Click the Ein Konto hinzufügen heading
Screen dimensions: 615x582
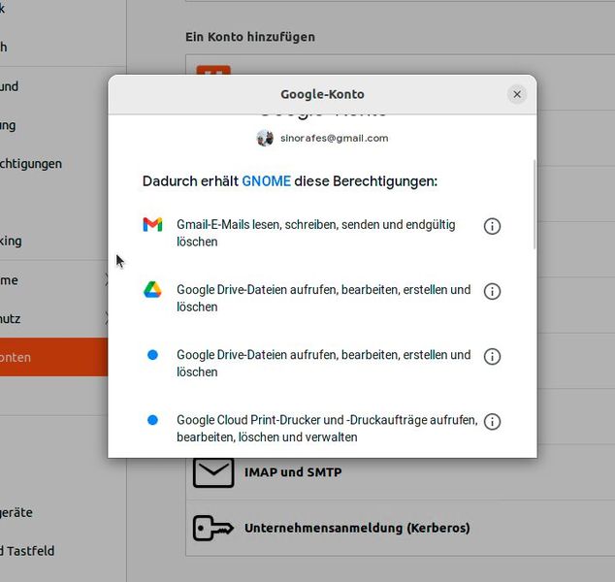(250, 37)
